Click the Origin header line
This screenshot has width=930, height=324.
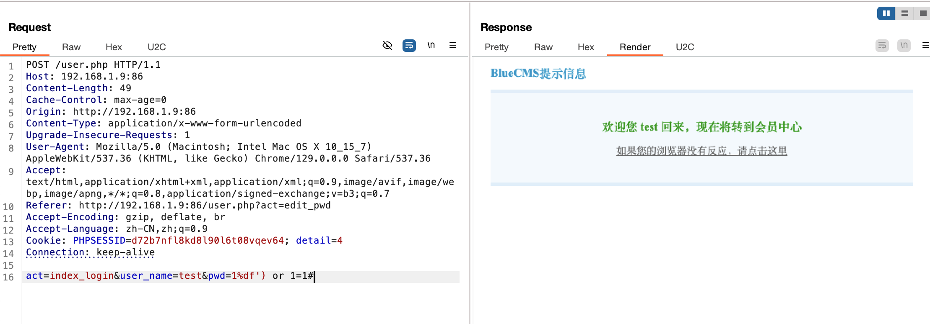(111, 112)
